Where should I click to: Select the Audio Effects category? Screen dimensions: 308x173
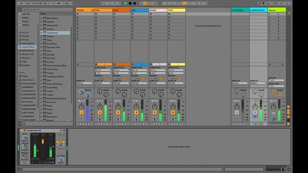(x=27, y=47)
